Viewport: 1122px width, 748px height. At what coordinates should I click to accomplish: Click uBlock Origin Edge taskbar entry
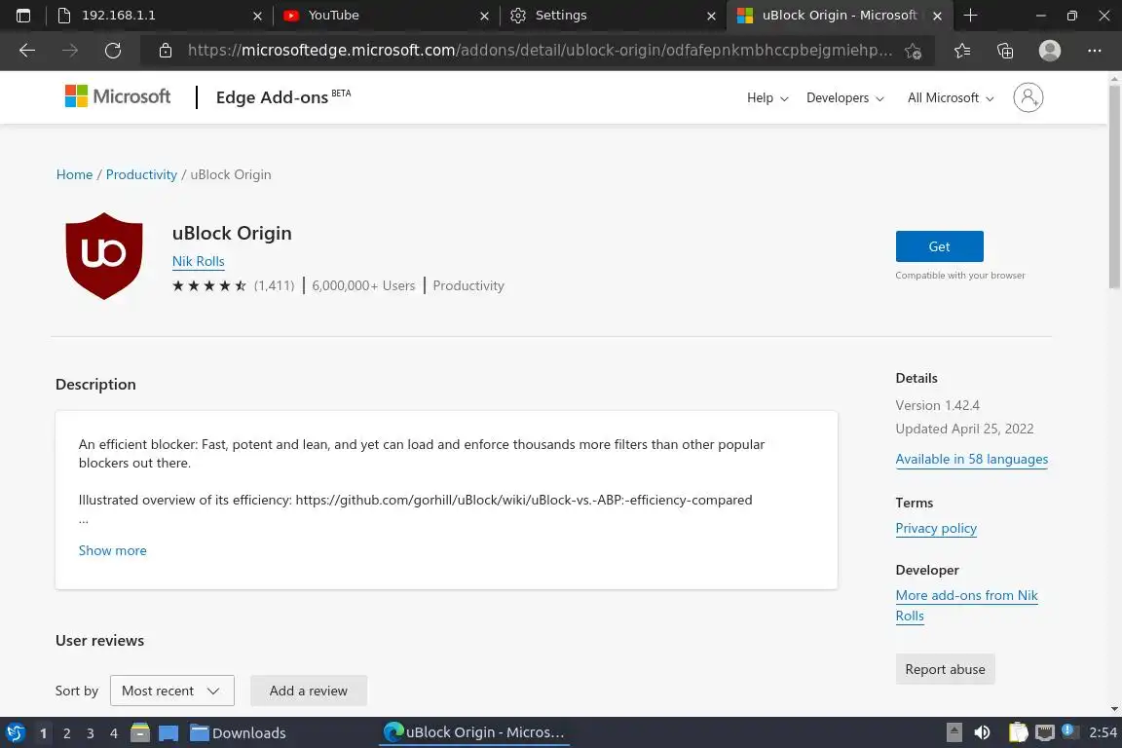pos(473,732)
